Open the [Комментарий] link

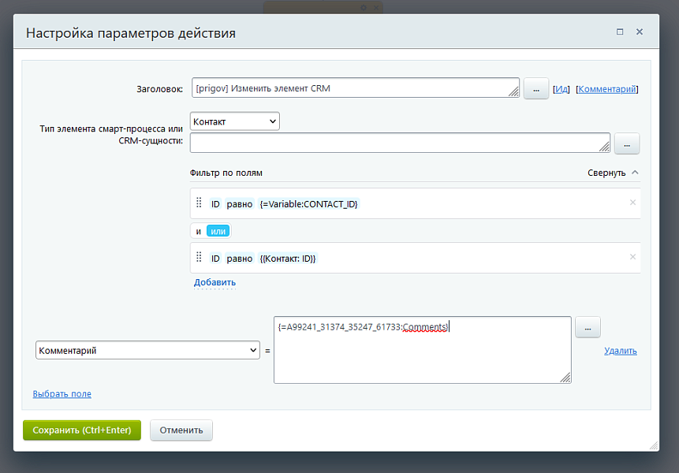(608, 88)
